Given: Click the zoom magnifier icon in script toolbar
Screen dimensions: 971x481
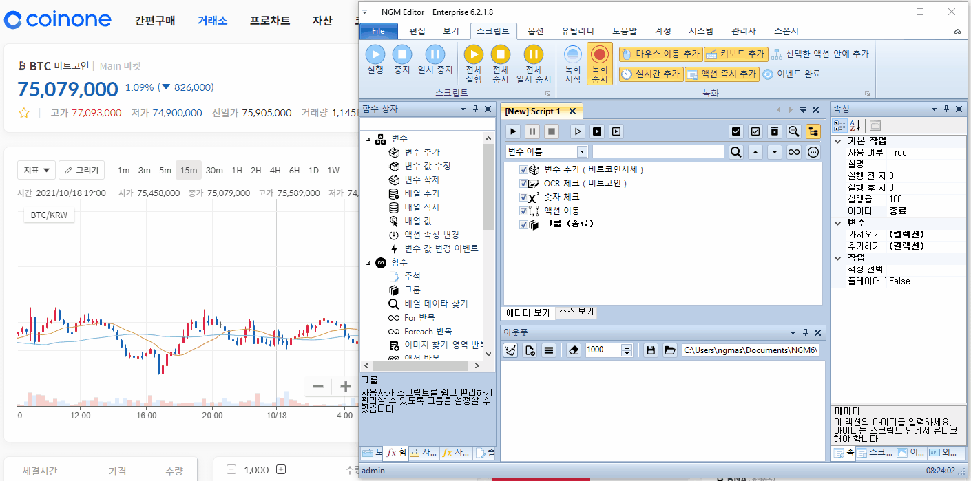Looking at the screenshot, I should 794,131.
